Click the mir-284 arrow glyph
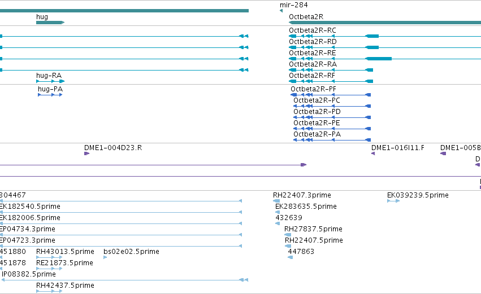481x294 pixels. pos(281,11)
